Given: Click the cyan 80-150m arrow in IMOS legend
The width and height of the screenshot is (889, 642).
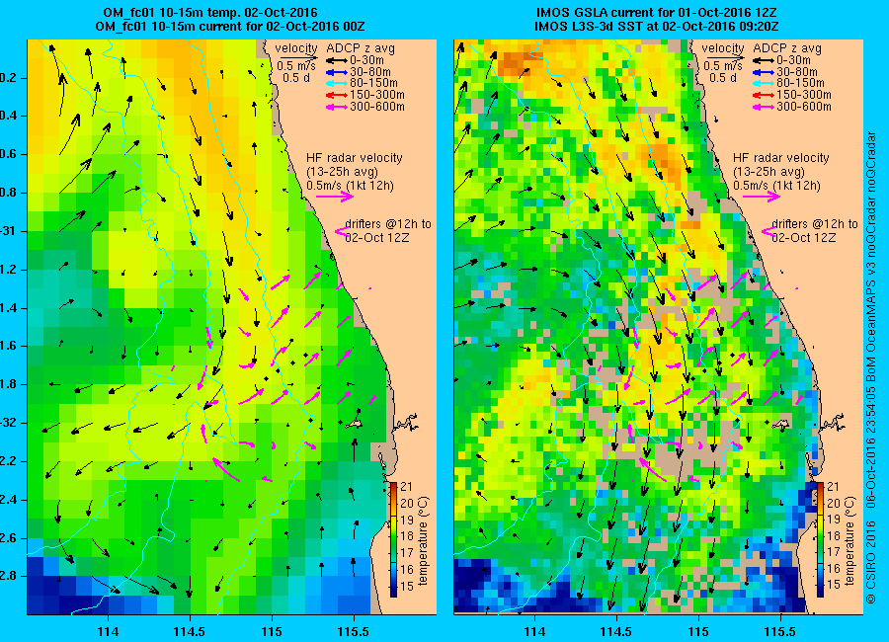Looking at the screenshot, I should point(764,83).
